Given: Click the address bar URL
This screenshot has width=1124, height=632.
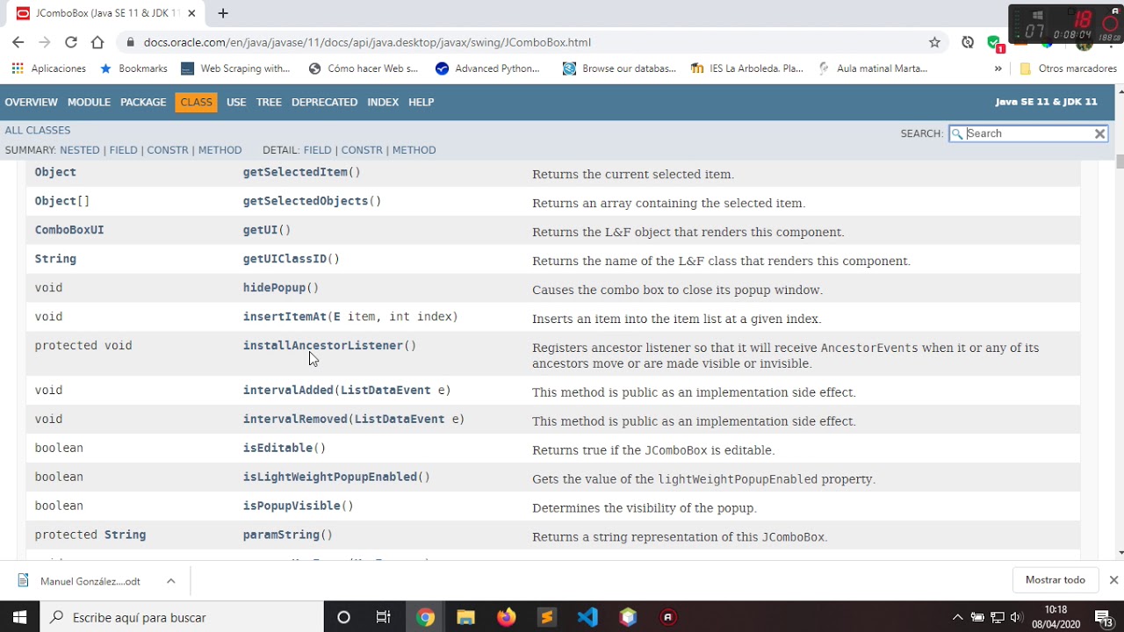Looking at the screenshot, I should [367, 42].
